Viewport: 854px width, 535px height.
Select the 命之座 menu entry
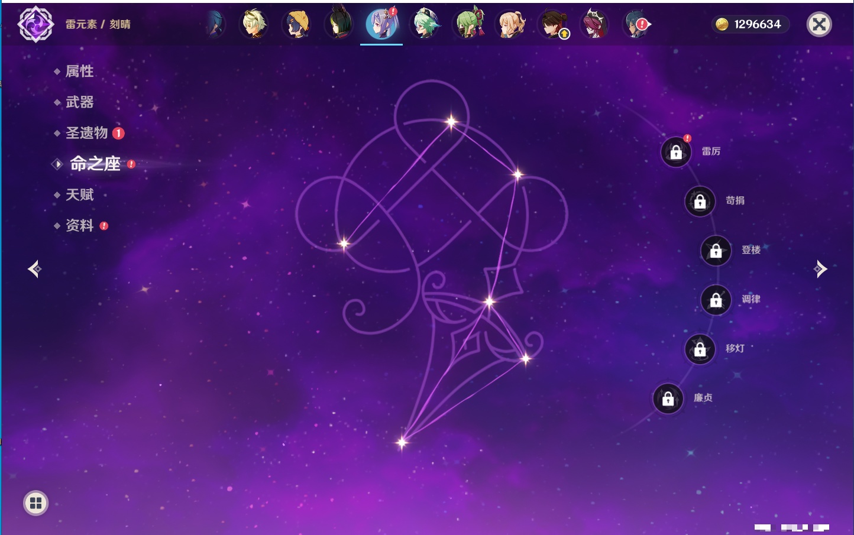[x=95, y=164]
